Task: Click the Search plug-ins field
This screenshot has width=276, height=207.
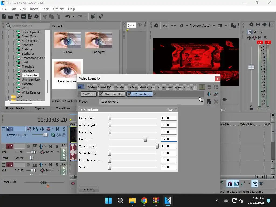Action: (28, 26)
